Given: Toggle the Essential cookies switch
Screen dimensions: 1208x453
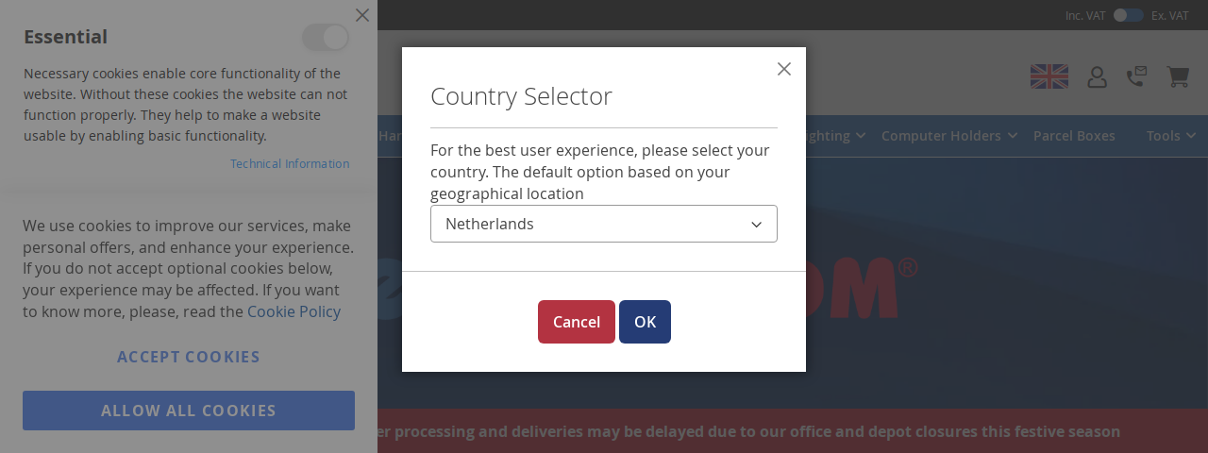Looking at the screenshot, I should point(326,37).
